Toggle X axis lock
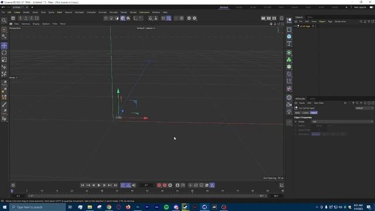The height and width of the screenshot is (211, 375). [21, 18]
